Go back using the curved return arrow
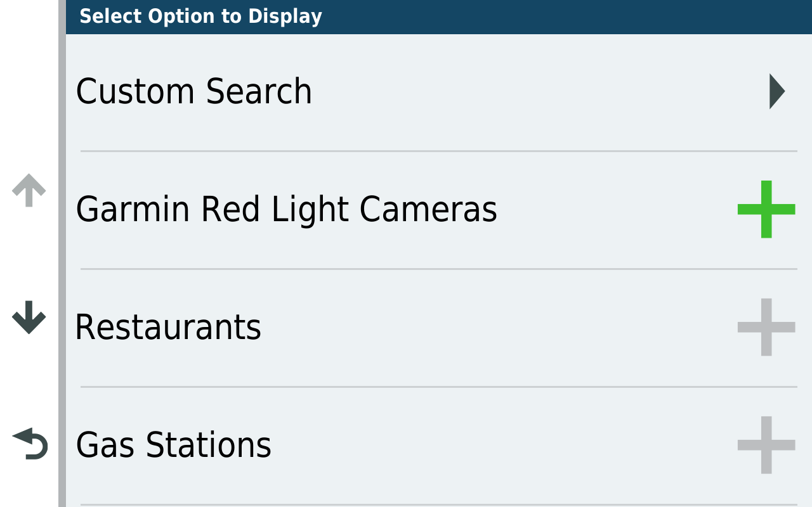This screenshot has height=507, width=812. (30, 444)
